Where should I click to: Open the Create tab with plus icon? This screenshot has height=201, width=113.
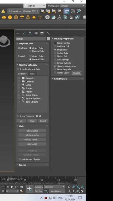point(18,33)
